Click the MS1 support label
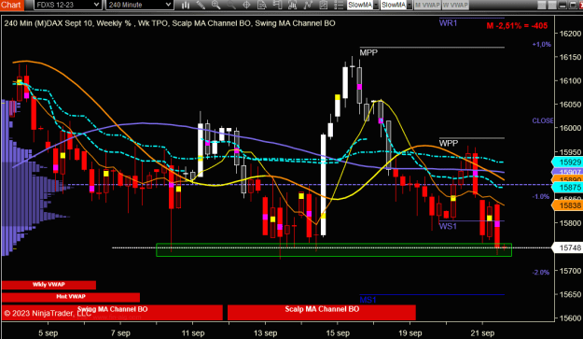This screenshot has height=339, width=583. (368, 300)
